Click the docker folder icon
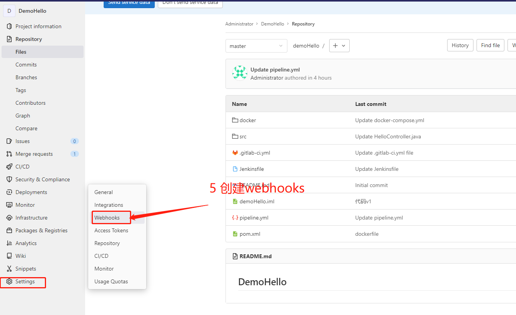This screenshot has height=315, width=516. click(235, 120)
